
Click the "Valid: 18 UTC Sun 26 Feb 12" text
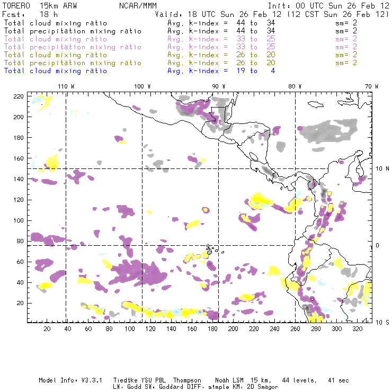pyautogui.click(x=218, y=14)
